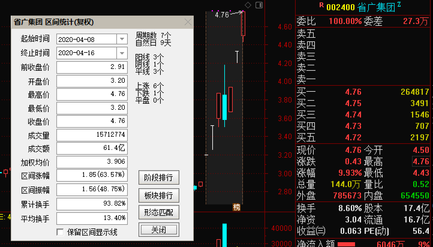Click the stock code 002400 title
This screenshot has height=247, width=433.
pyautogui.click(x=340, y=7)
